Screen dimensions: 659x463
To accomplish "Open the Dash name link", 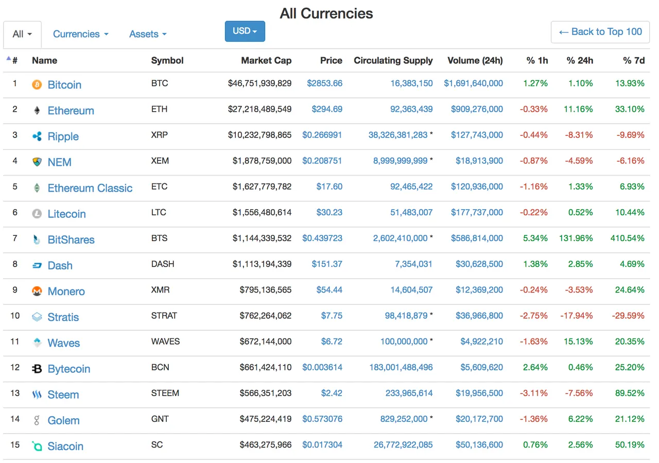I will 60,266.
